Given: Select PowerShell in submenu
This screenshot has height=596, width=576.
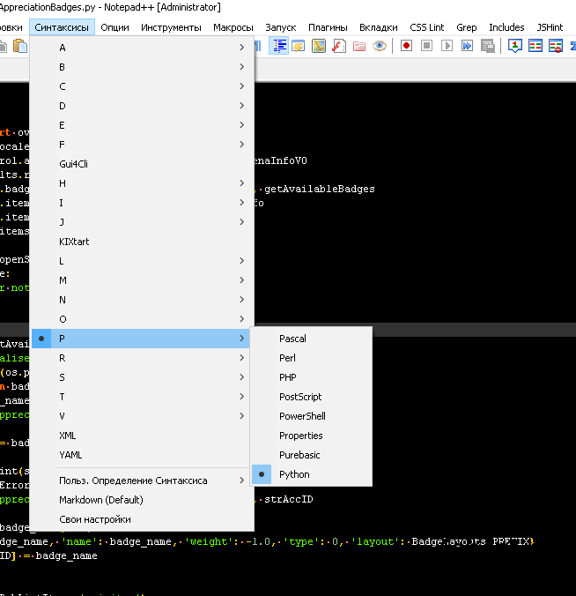Looking at the screenshot, I should coord(312,416).
